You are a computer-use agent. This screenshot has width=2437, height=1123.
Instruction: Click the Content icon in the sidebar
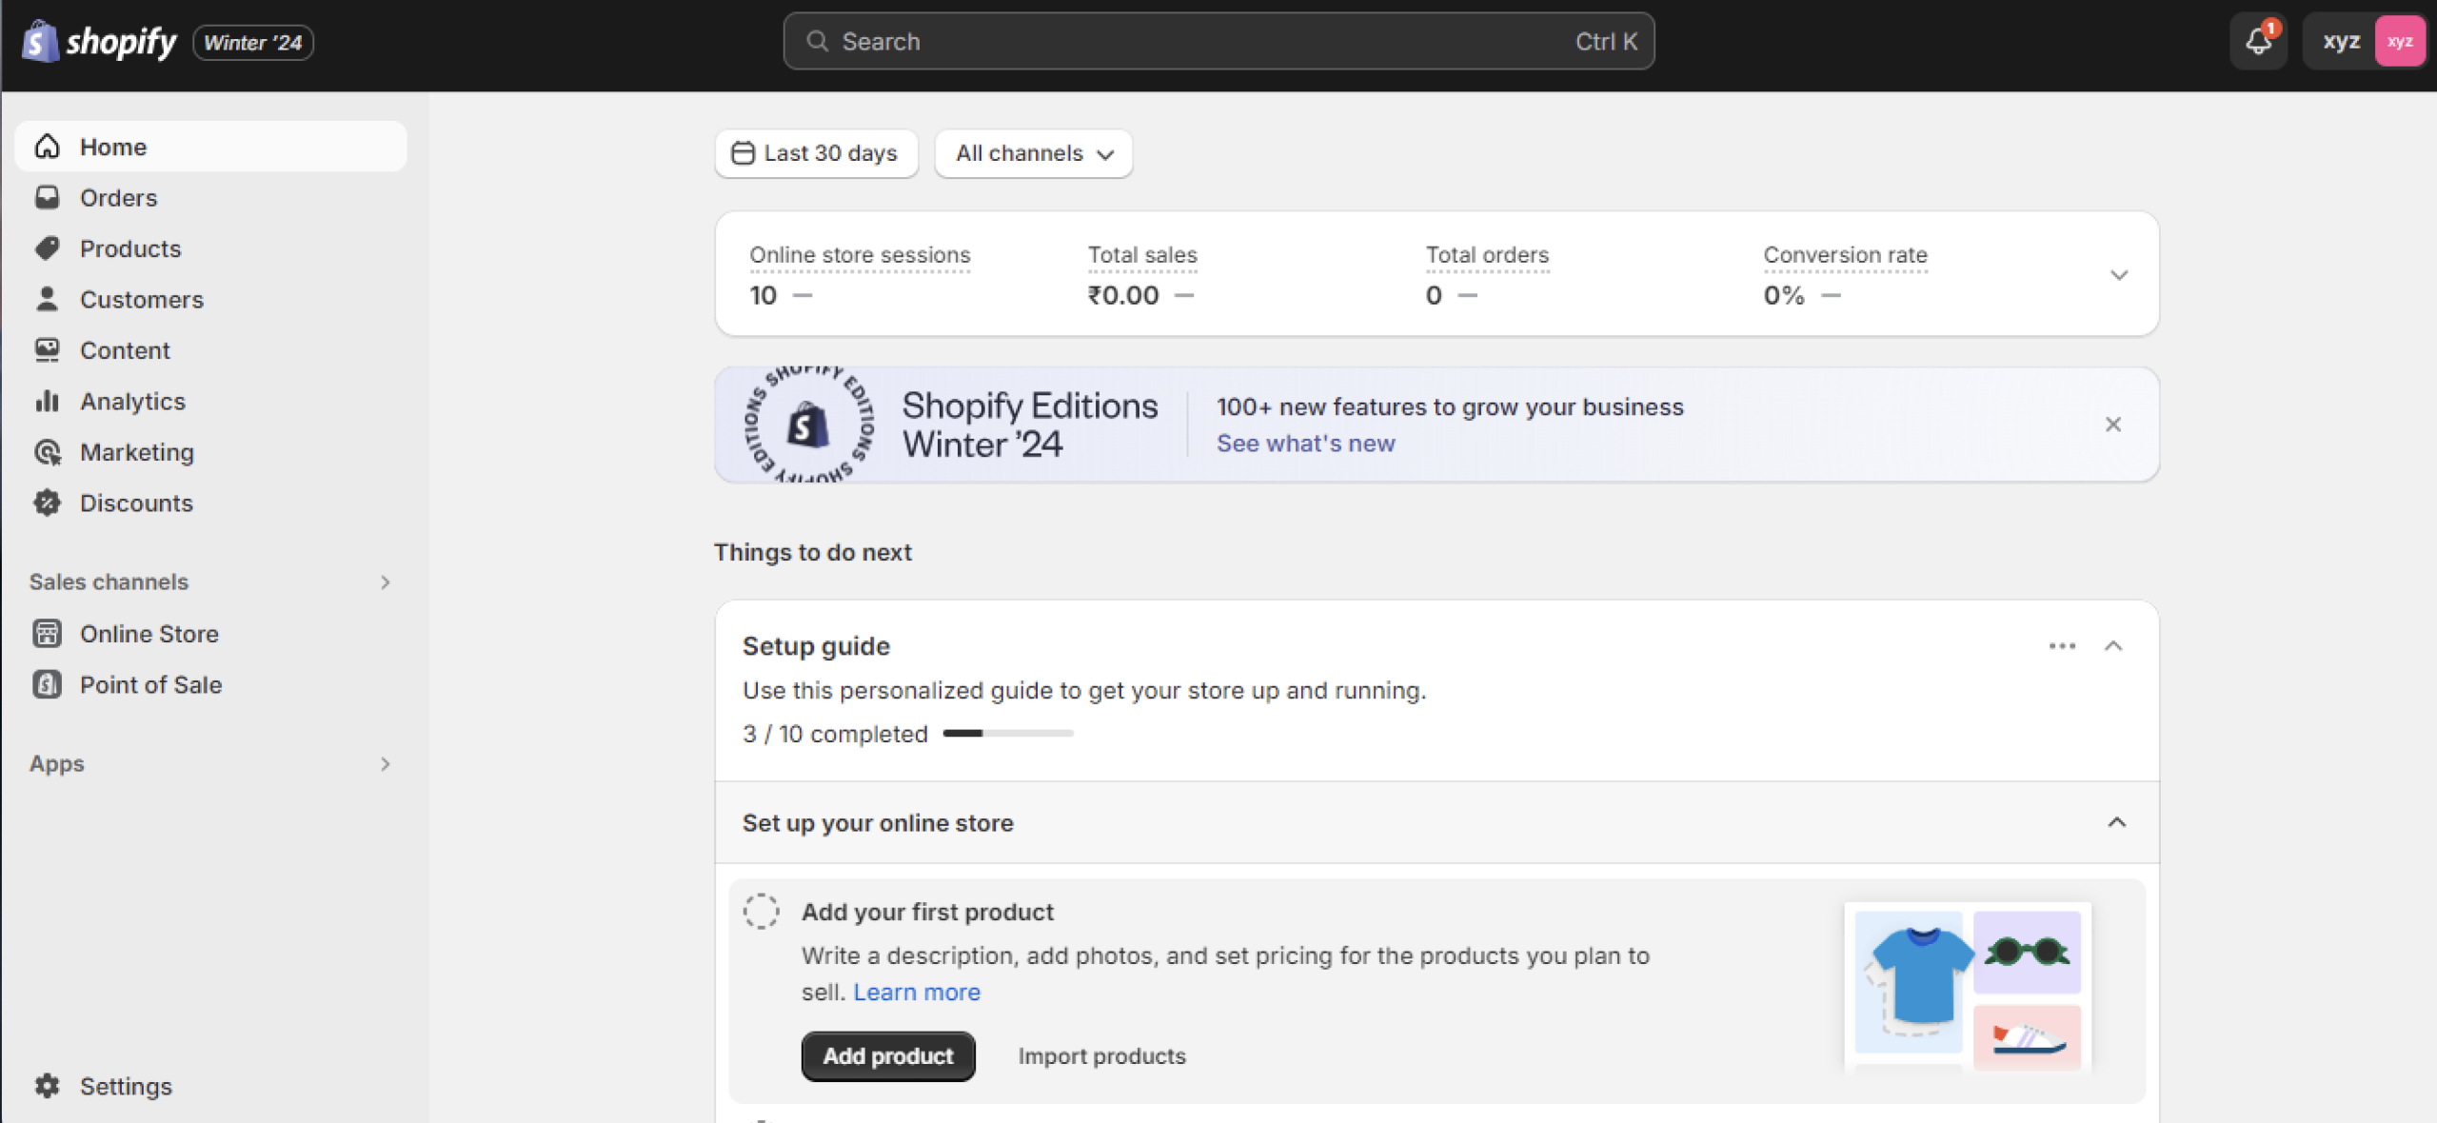pyautogui.click(x=48, y=350)
